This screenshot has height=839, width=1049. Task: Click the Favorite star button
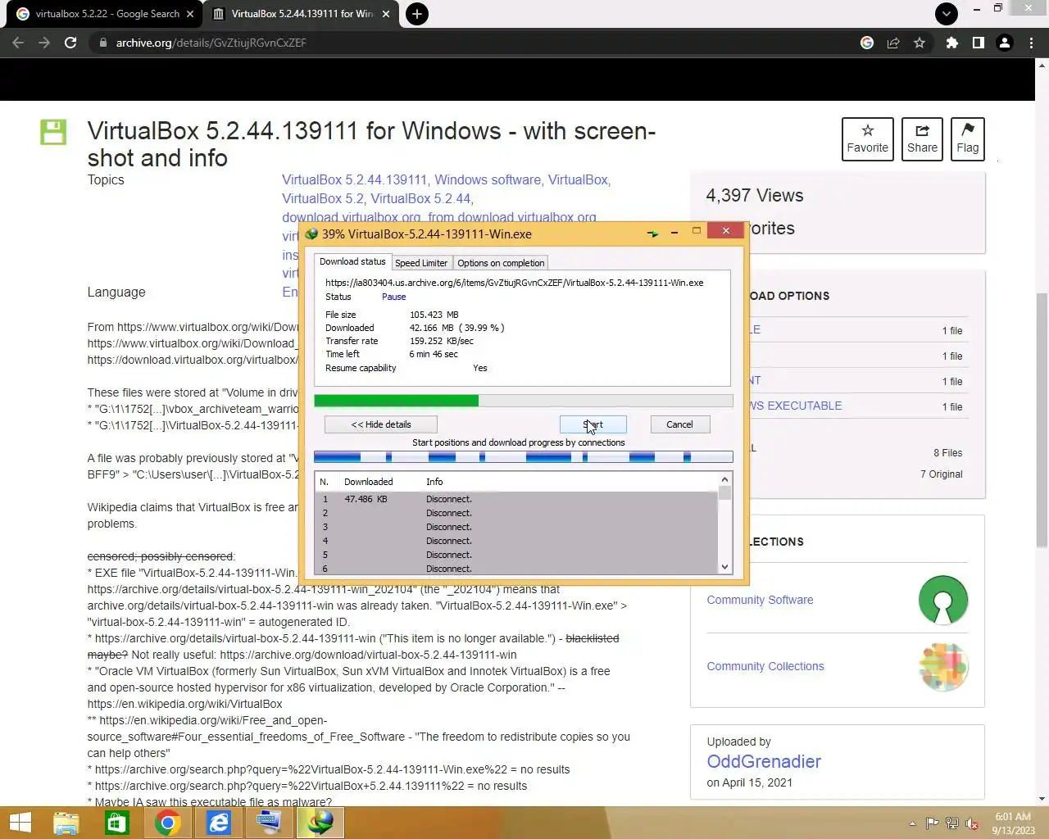(868, 139)
